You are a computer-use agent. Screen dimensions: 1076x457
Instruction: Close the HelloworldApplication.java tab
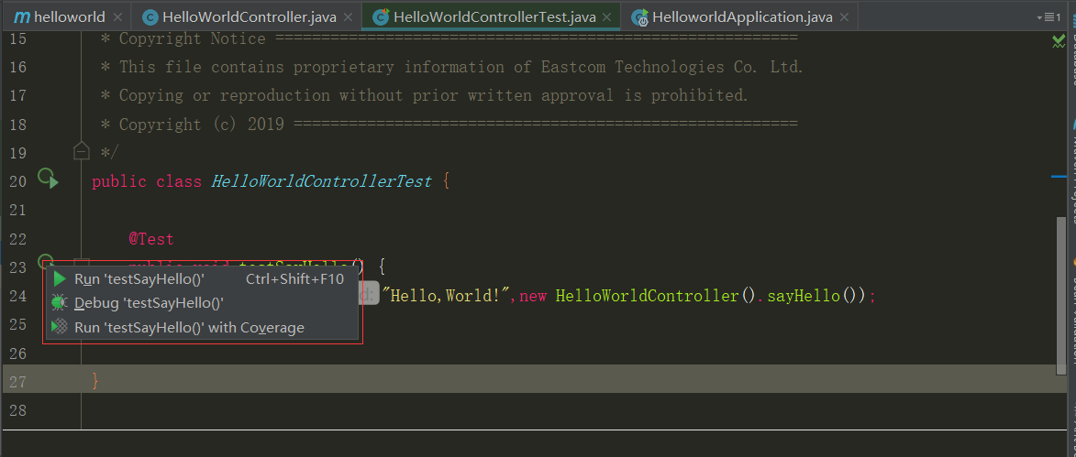click(x=846, y=17)
